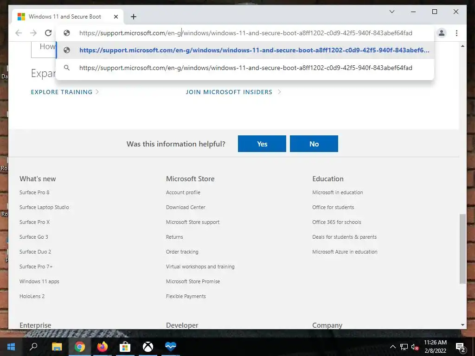Open the Account profile link
Viewport: 475px width, 356px height.
point(183,192)
